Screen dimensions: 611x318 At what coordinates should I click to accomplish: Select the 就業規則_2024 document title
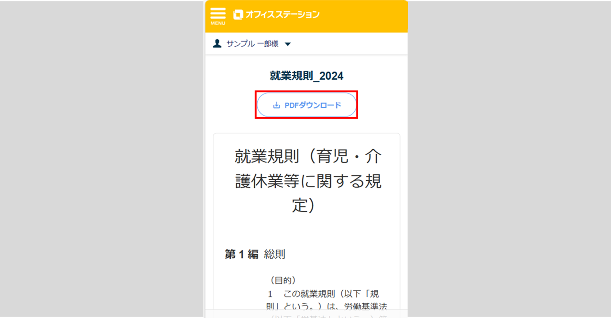306,76
